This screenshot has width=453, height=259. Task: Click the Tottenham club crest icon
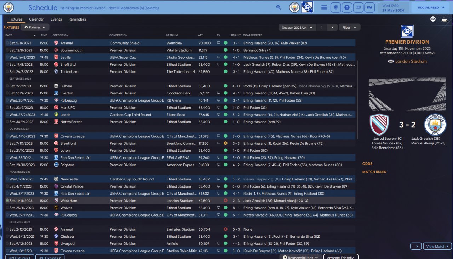(x=56, y=71)
